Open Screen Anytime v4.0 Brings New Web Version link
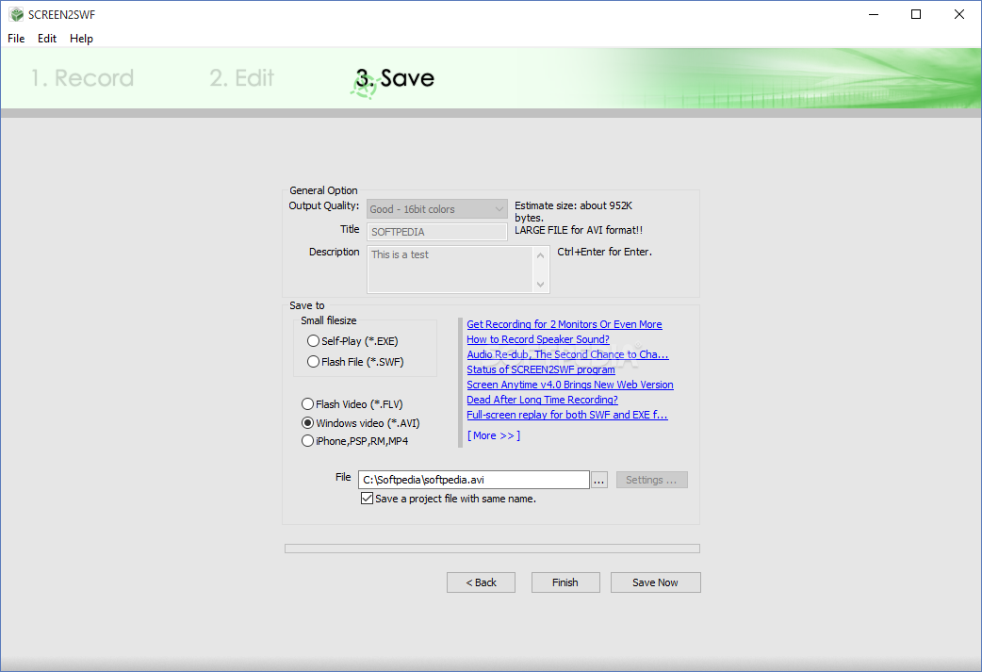Viewport: 982px width, 672px height. click(570, 385)
